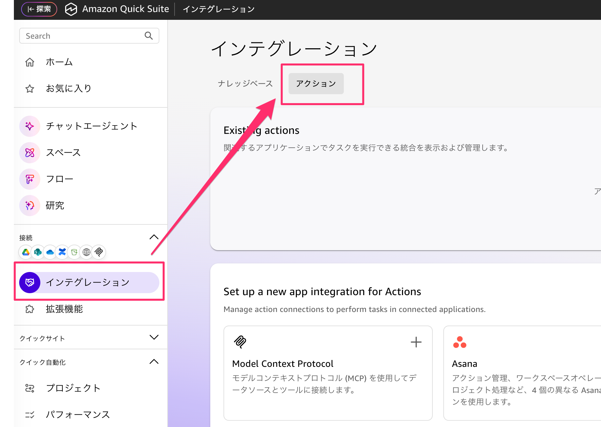Open the プロジェクト menu item

click(x=73, y=388)
